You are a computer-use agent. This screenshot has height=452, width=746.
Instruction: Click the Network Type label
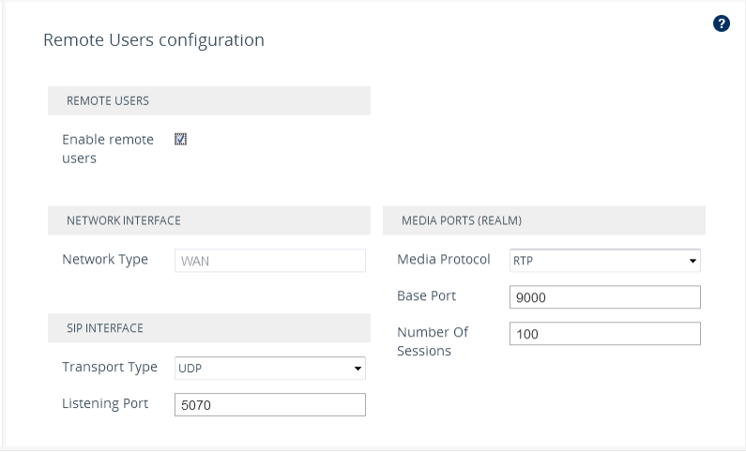pos(105,260)
